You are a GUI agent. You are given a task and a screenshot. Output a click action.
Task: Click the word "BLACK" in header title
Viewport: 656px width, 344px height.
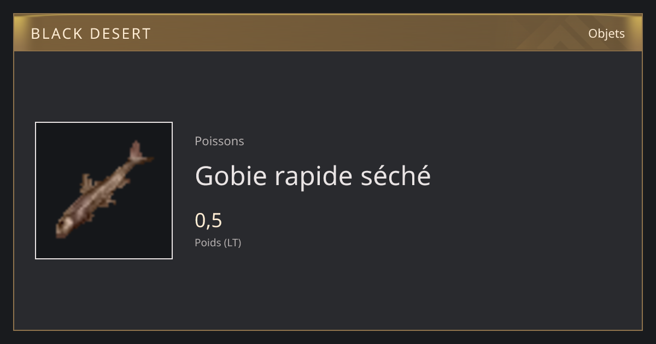(49, 34)
